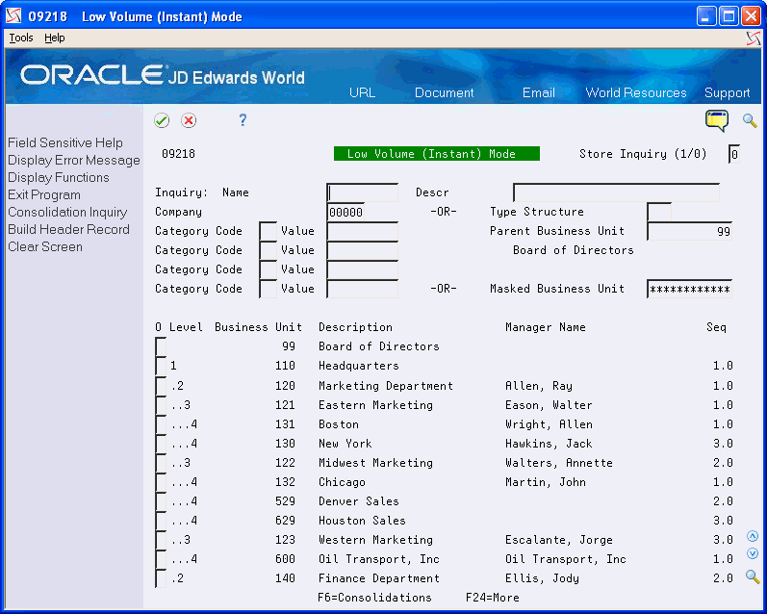This screenshot has width=767, height=614.
Task: Click option field for Headquarters row
Action: pyautogui.click(x=161, y=366)
